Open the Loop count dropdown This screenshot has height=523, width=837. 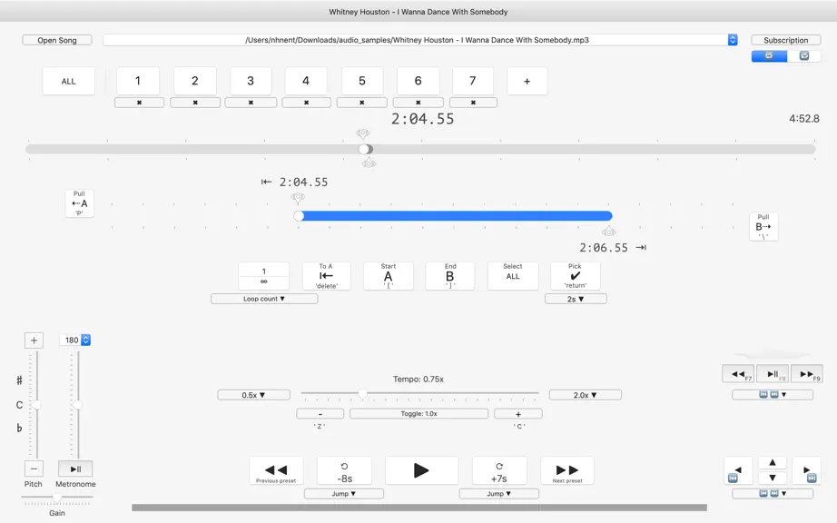(264, 299)
